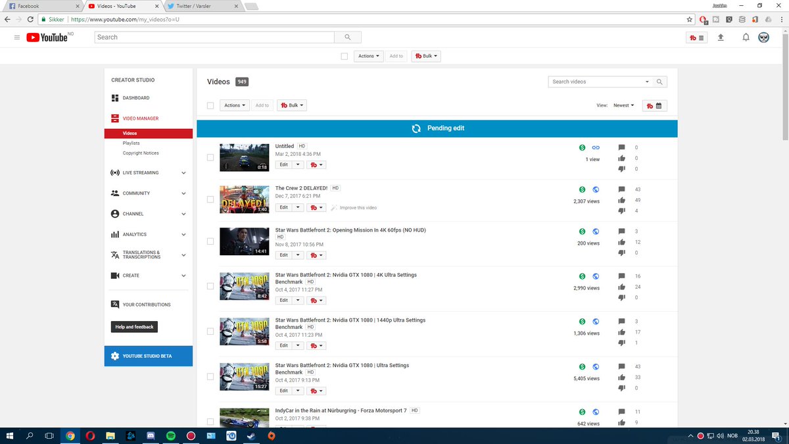Open the account avatar menu
This screenshot has width=789, height=444.
tap(764, 37)
